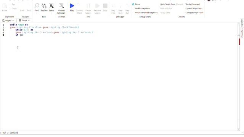Click Expand Script Folds

coord(194,8)
